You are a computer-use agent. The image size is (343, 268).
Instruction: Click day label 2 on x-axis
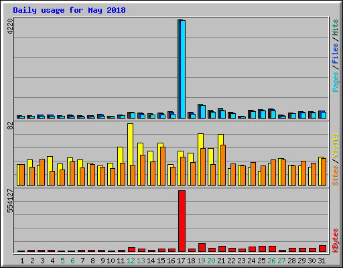tap(32, 261)
